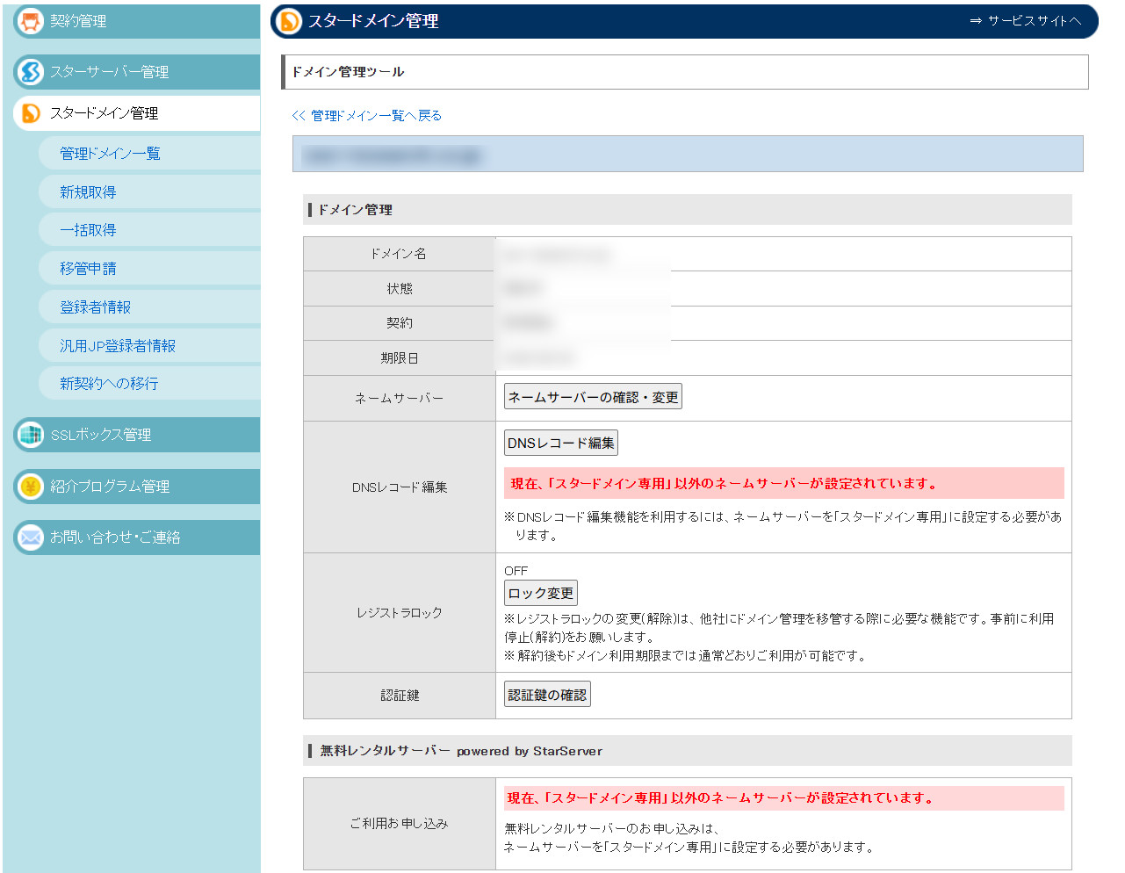Select 汎用JP登録者情報 in sidebar

coord(118,346)
